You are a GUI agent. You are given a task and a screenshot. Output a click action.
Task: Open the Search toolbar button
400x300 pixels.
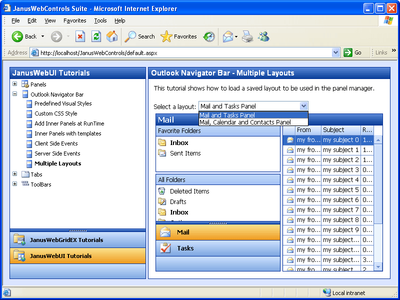140,36
